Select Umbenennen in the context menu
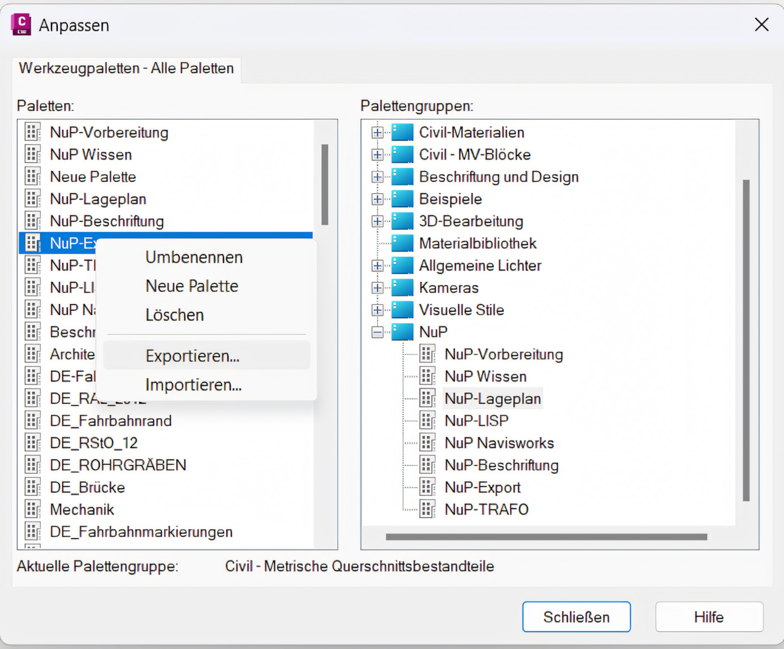This screenshot has height=649, width=784. [193, 257]
